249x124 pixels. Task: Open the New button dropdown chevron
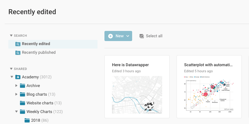point(128,36)
